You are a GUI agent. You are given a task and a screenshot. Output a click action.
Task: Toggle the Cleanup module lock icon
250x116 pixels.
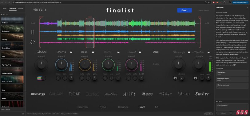point(189,52)
